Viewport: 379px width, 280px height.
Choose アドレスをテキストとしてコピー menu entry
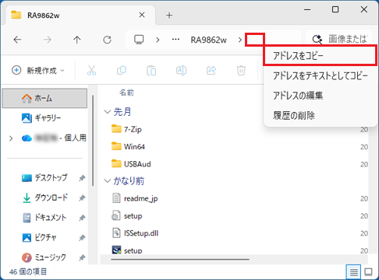pos(321,75)
